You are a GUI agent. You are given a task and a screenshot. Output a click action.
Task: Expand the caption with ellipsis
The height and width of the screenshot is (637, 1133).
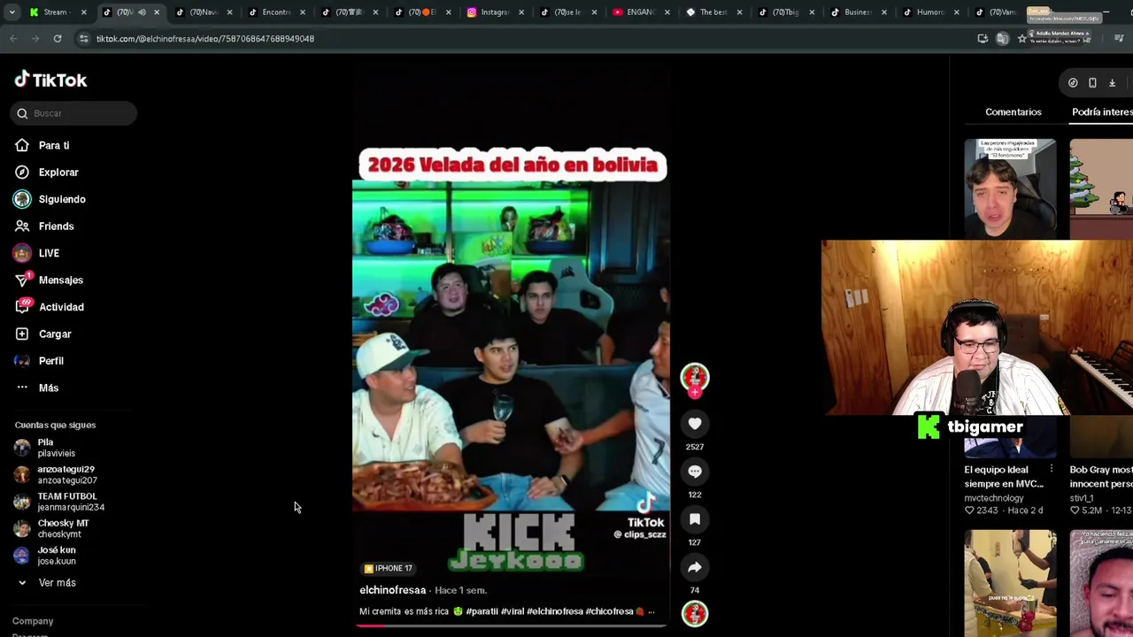(x=651, y=611)
